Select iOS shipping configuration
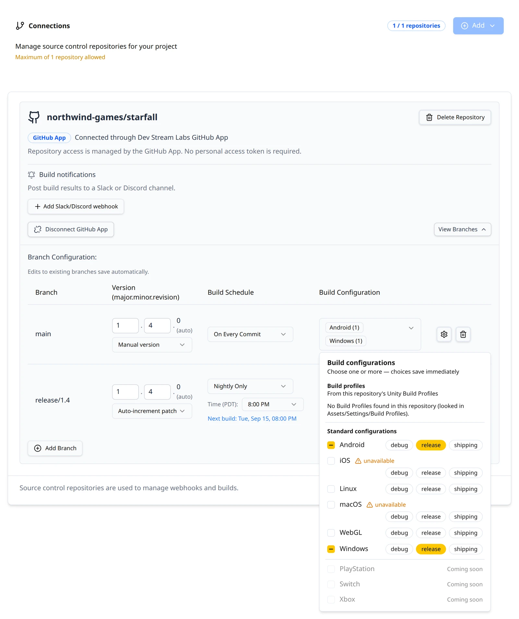This screenshot has width=519, height=619. [465, 472]
